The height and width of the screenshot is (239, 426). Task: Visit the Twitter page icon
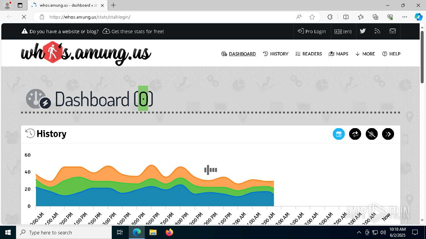[363, 31]
